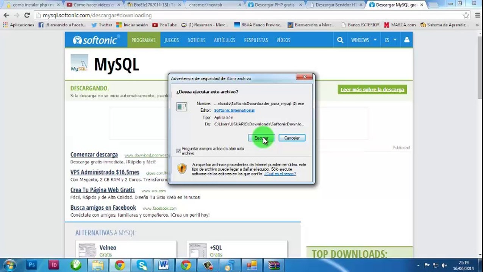The width and height of the screenshot is (483, 272).
Task: Open 'VPS Administrado $16,5mes' ad link
Action: tap(105, 172)
